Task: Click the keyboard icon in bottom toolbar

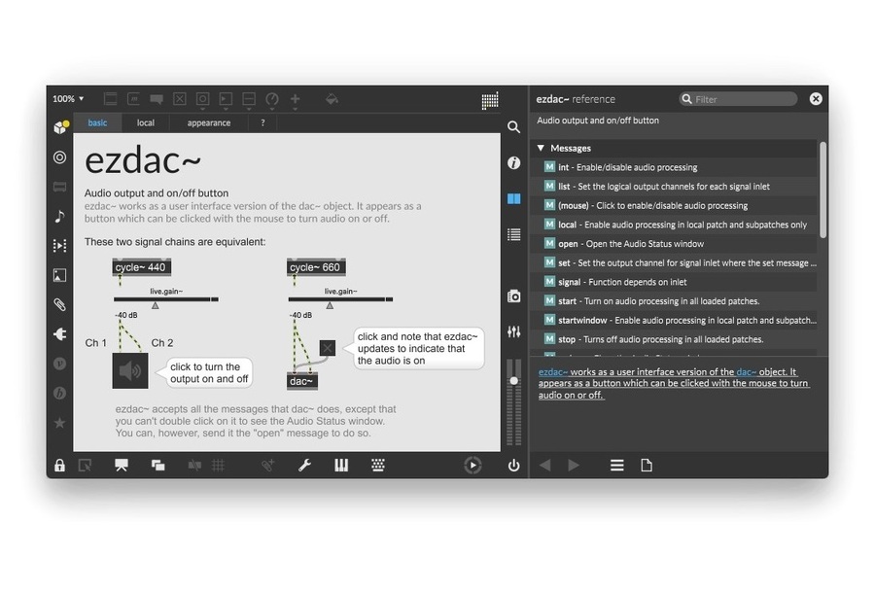Action: (378, 465)
